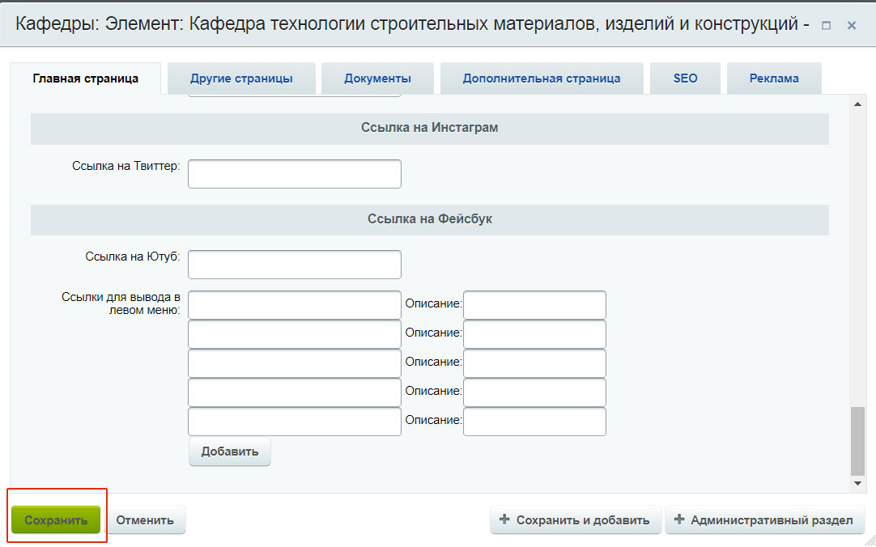
Task: Click scrollbar down arrow
Action: [859, 483]
